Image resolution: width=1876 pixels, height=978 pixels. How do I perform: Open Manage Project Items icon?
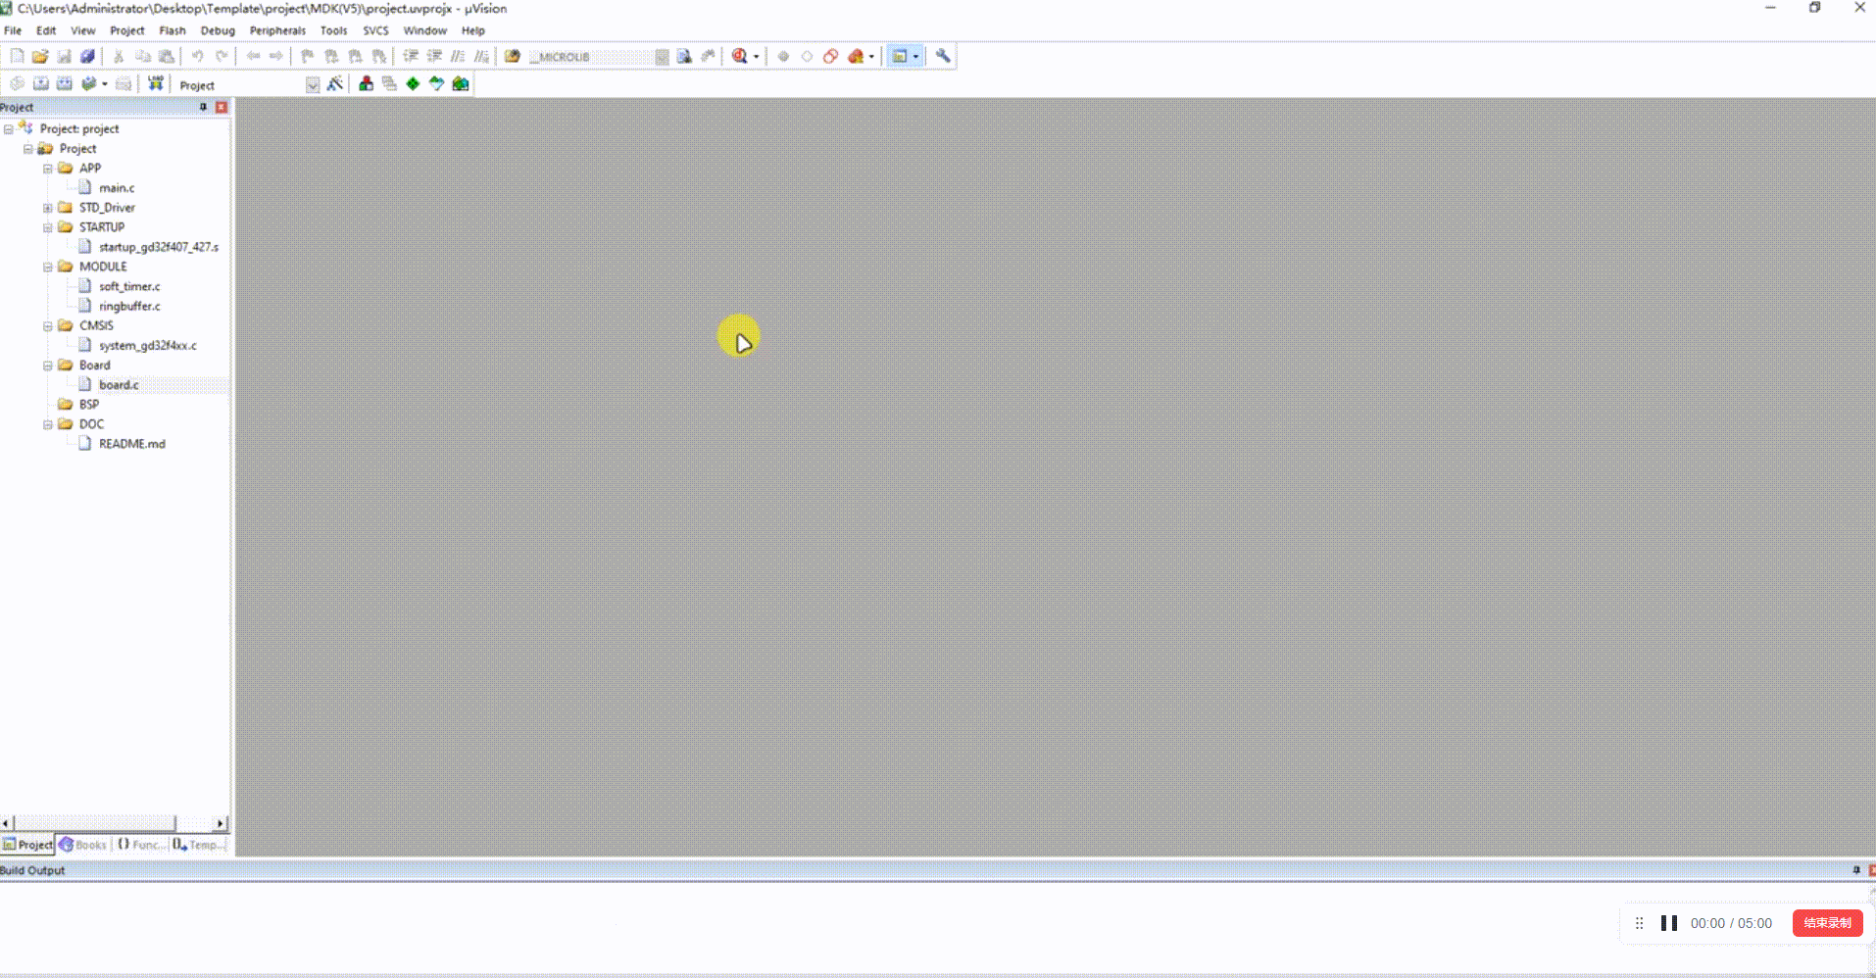pos(366,84)
